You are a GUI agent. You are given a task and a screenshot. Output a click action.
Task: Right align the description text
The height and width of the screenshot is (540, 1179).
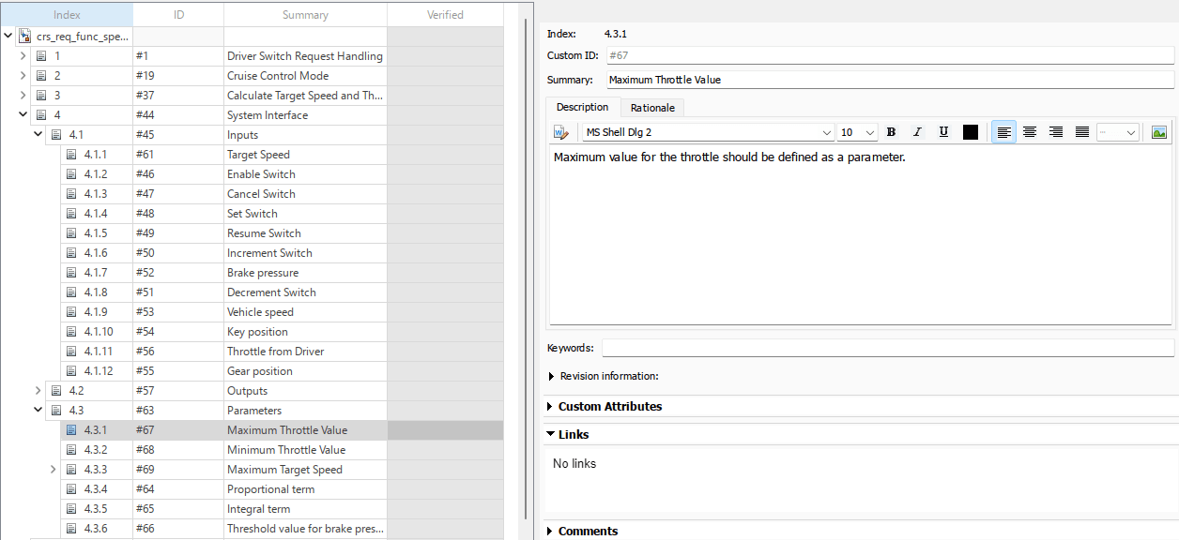coord(1056,132)
